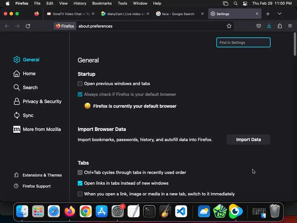Enable Ctrl+Tab cycles through tabs in recent order
Image resolution: width=297 pixels, height=223 pixels.
pyautogui.click(x=80, y=172)
